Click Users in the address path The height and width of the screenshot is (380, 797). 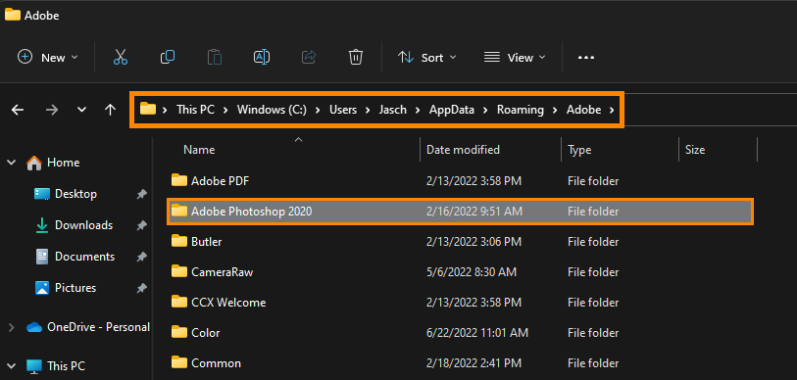[x=343, y=110]
